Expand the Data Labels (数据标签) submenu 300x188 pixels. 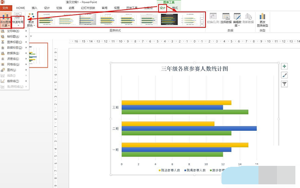coord(15,47)
